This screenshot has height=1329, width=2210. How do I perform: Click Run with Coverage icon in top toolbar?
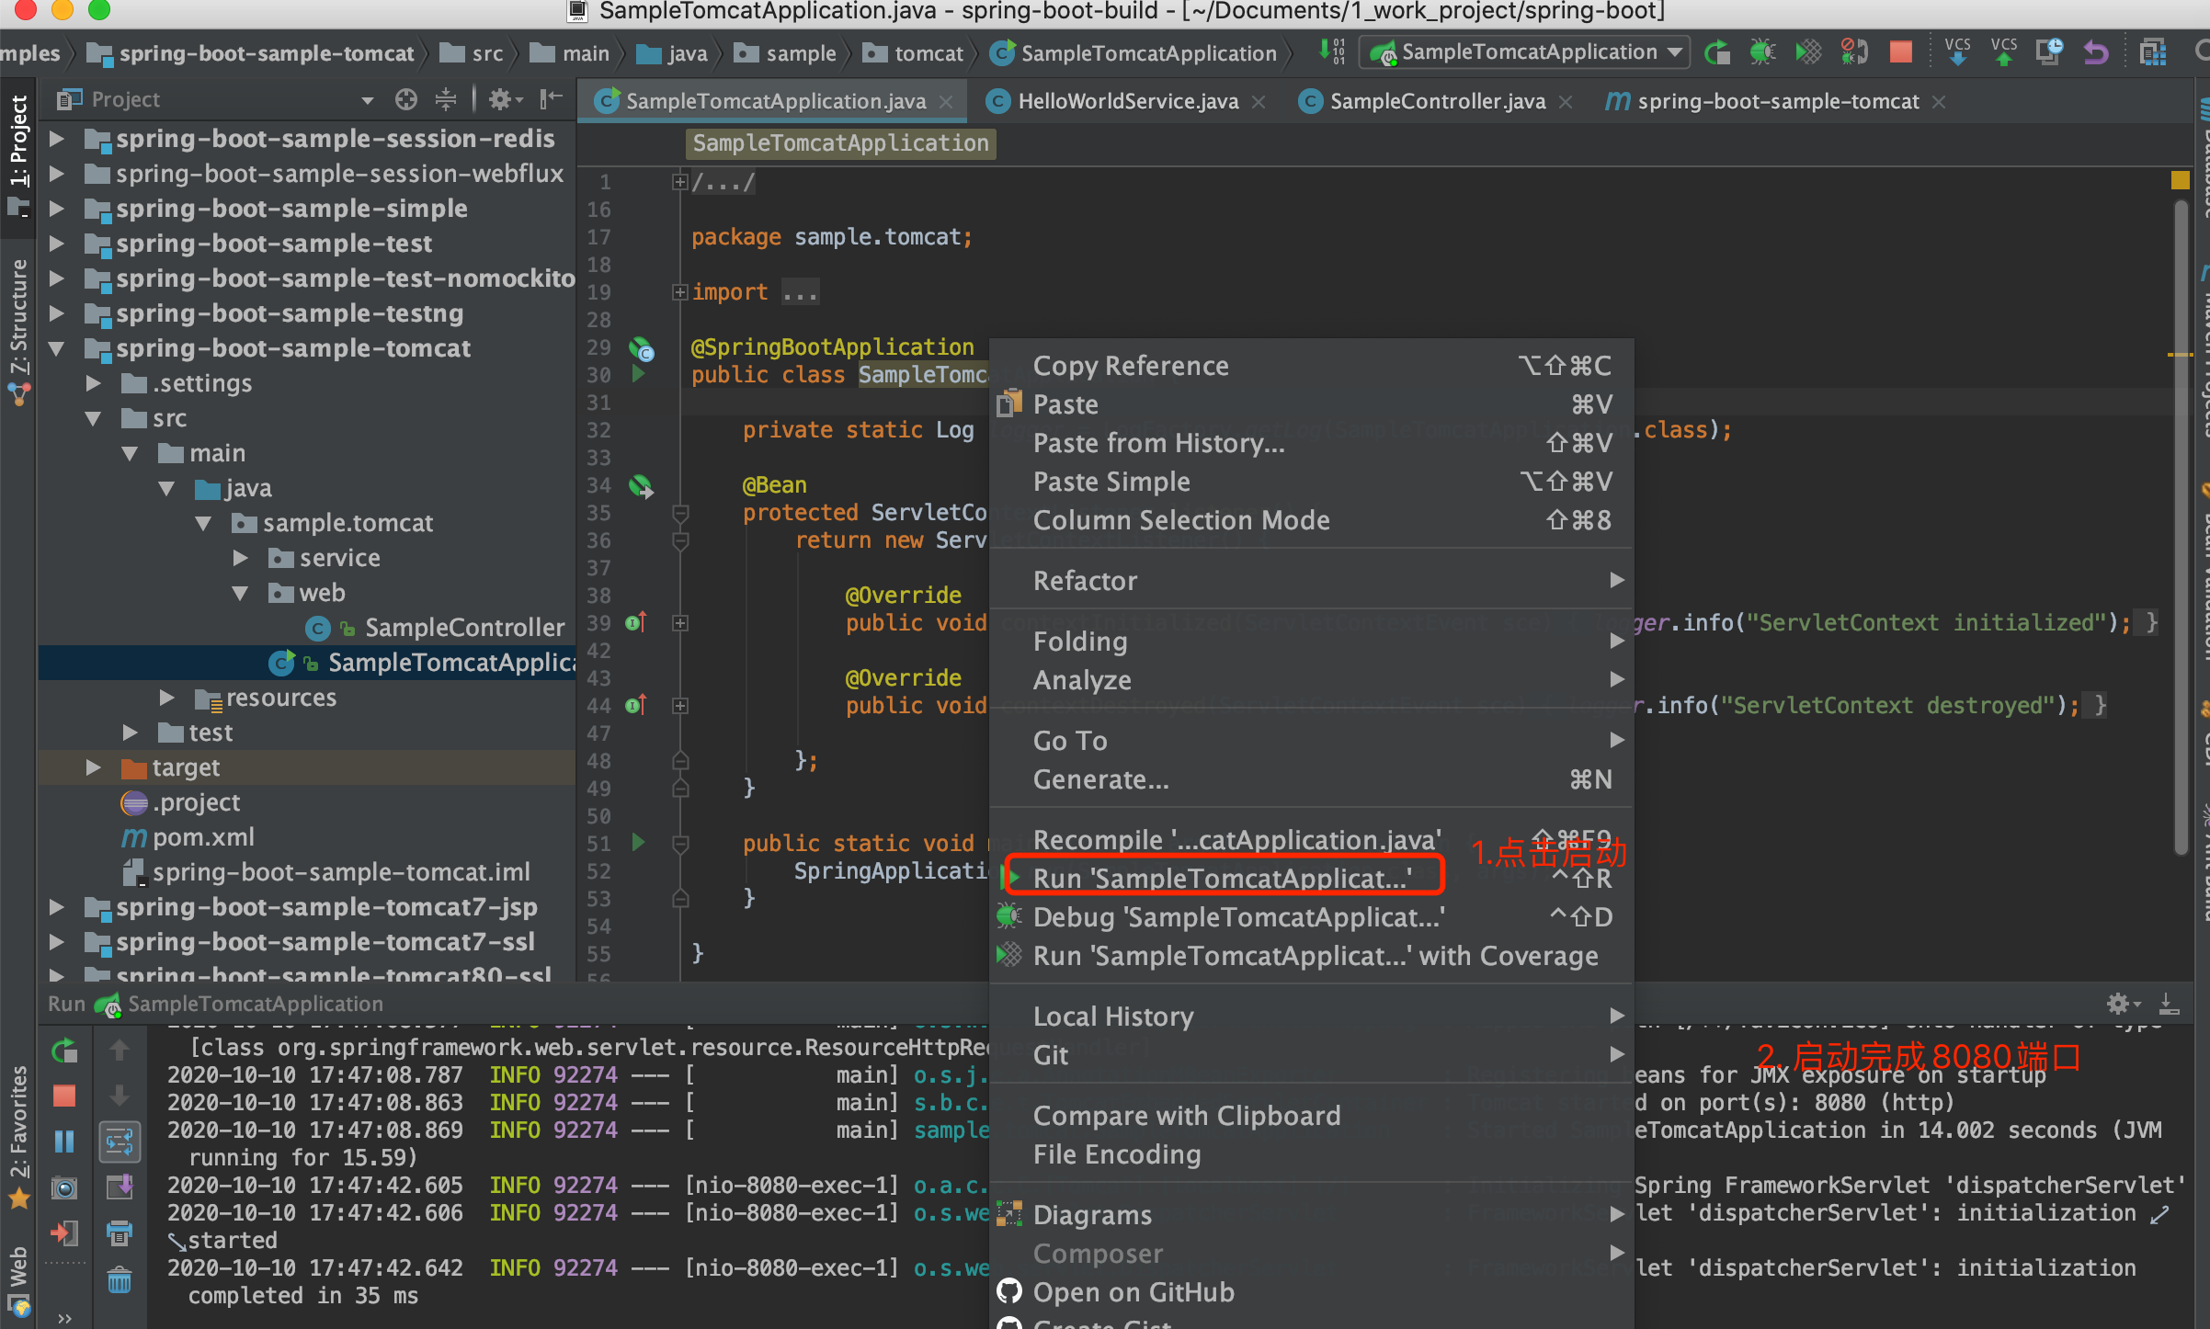coord(1807,52)
